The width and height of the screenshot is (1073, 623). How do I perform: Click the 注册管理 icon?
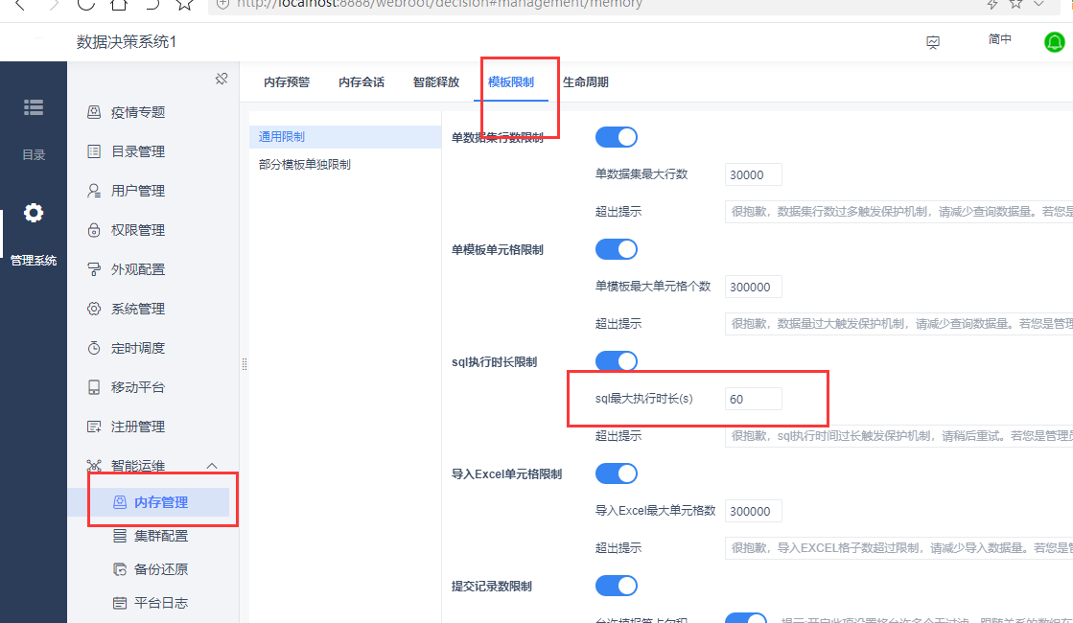tap(94, 427)
